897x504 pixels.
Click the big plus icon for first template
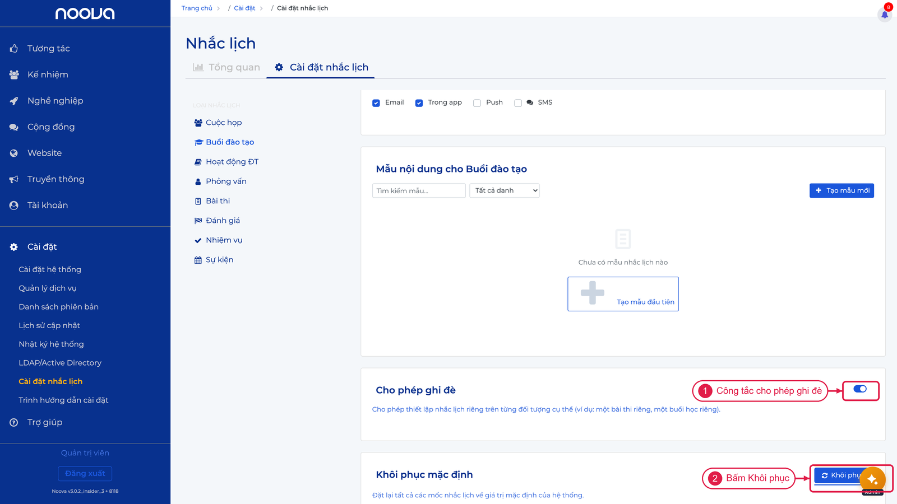point(593,293)
